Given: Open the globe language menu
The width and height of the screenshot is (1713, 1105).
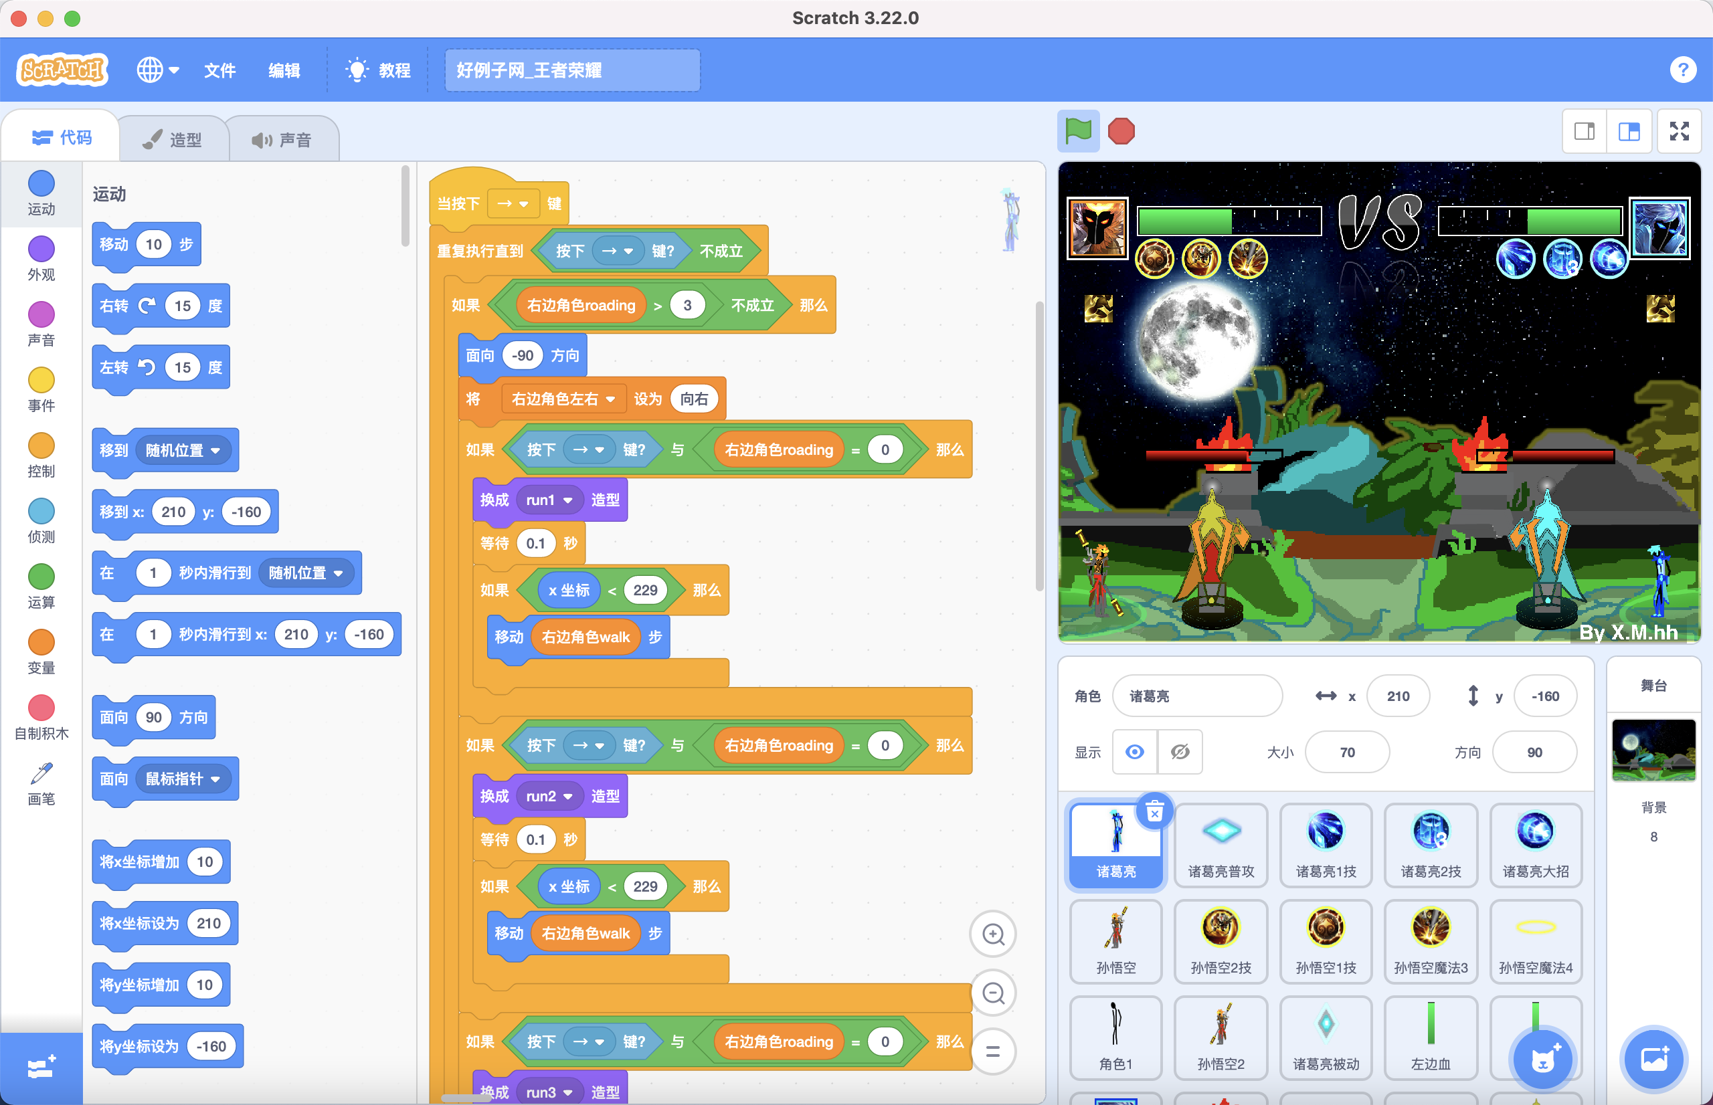Looking at the screenshot, I should coord(158,70).
